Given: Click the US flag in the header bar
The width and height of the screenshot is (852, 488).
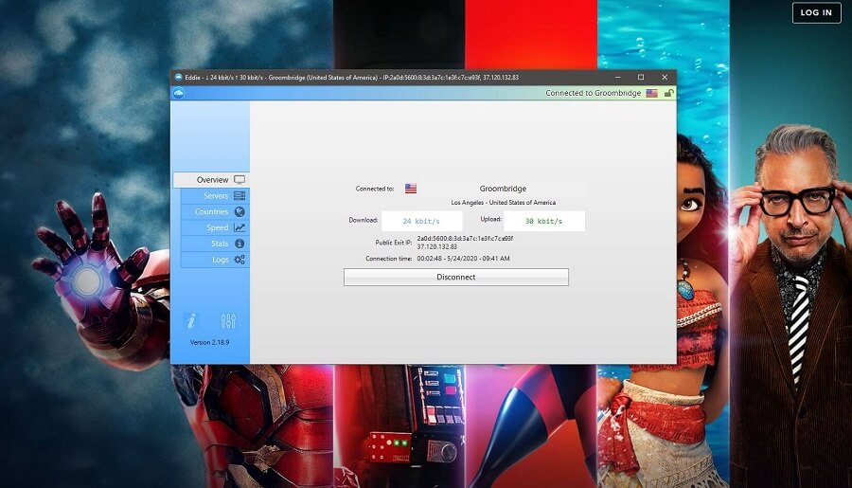Looking at the screenshot, I should [651, 93].
